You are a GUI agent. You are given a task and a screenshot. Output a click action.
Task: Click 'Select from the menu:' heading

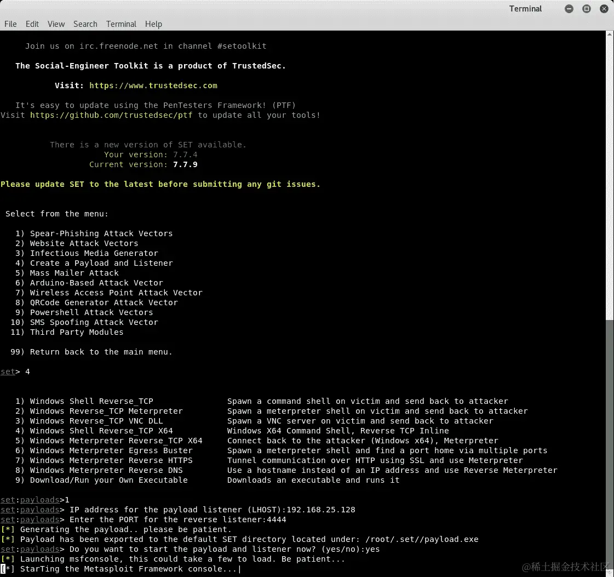pos(57,214)
